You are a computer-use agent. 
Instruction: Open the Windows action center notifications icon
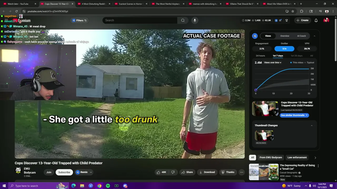331,186
